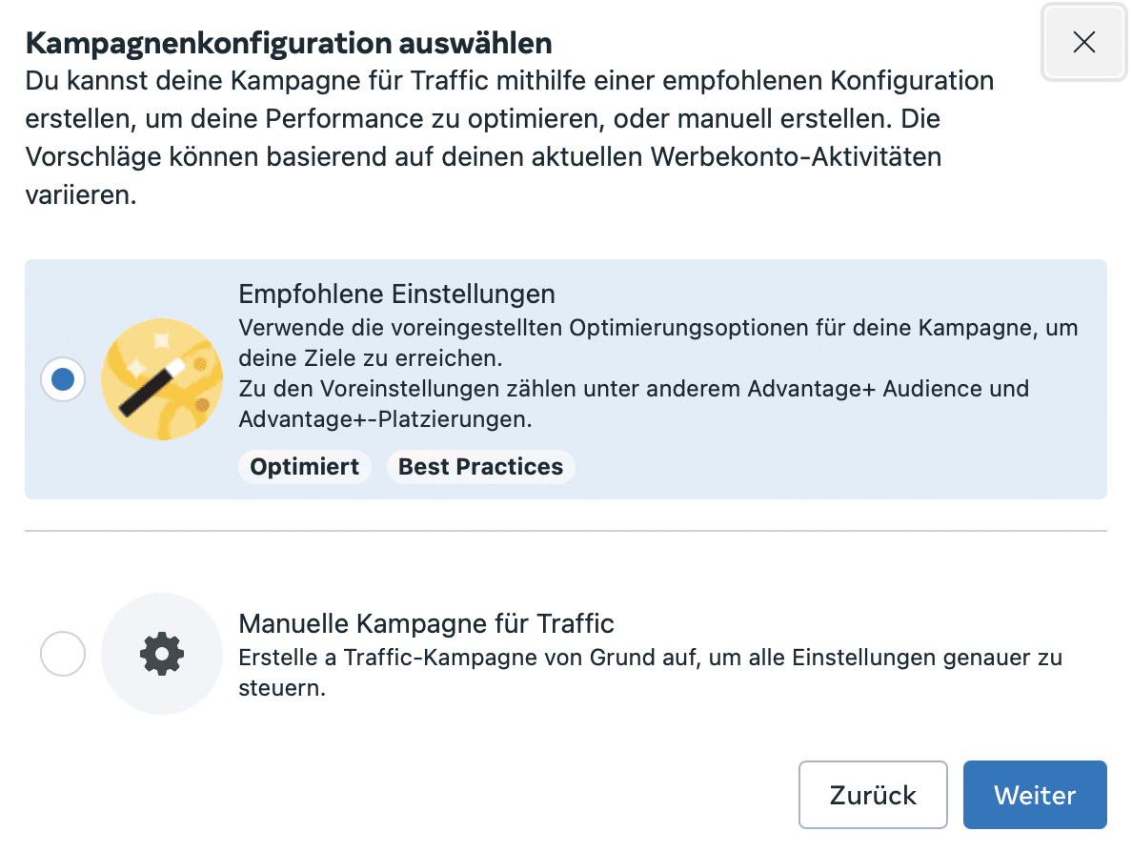Click the Advantage+ Audience description line
1132x852 pixels.
[634, 389]
